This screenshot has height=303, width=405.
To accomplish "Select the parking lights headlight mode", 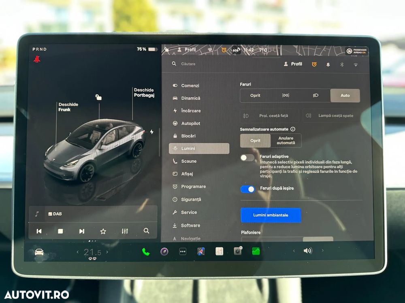I will click(286, 96).
